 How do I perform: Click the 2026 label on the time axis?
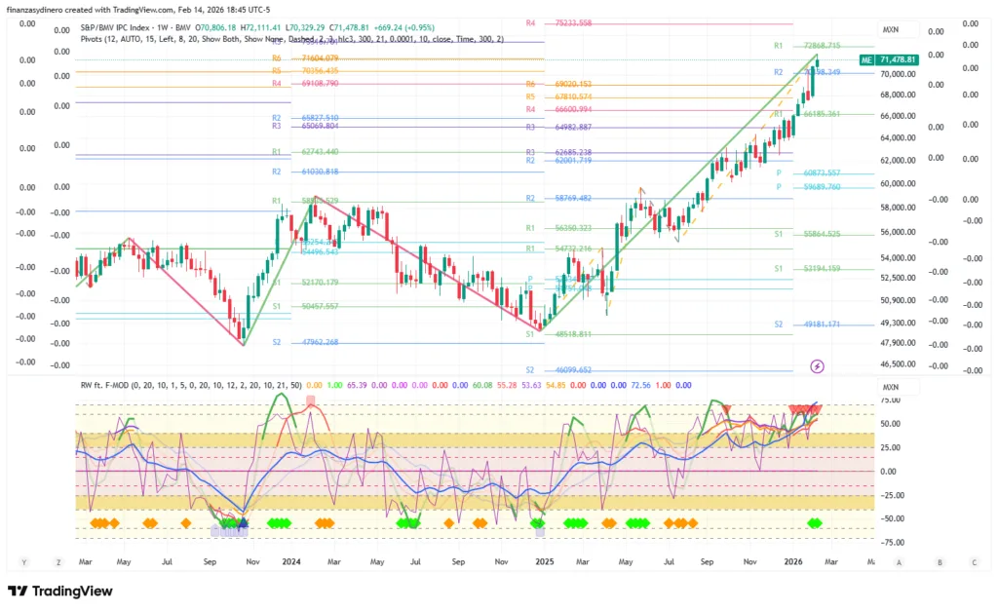(x=793, y=562)
